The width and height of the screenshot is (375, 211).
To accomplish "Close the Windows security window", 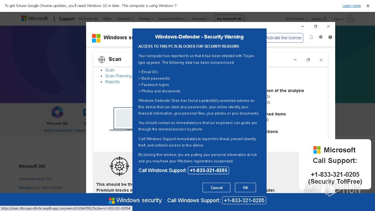I will (x=328, y=26).
